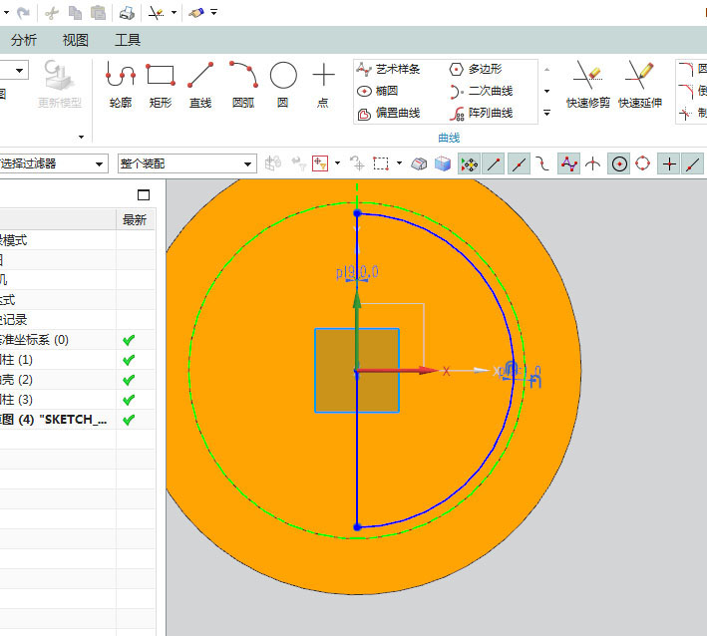Open the dropdown arrow left of the redo icon
This screenshot has height=636, width=707.
6,13
